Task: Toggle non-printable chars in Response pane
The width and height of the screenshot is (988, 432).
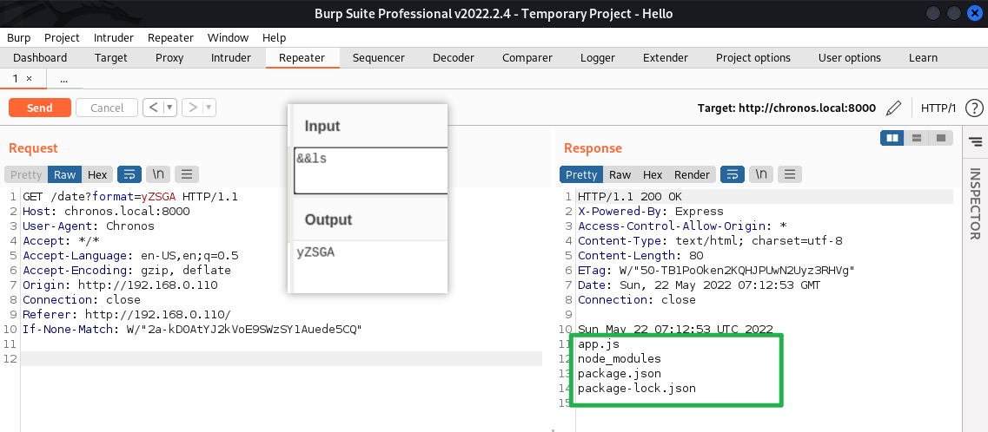Action: tap(761, 174)
